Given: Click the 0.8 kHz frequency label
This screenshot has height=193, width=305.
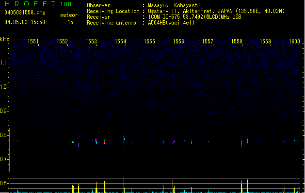Looking at the screenshot, I should [4, 135].
